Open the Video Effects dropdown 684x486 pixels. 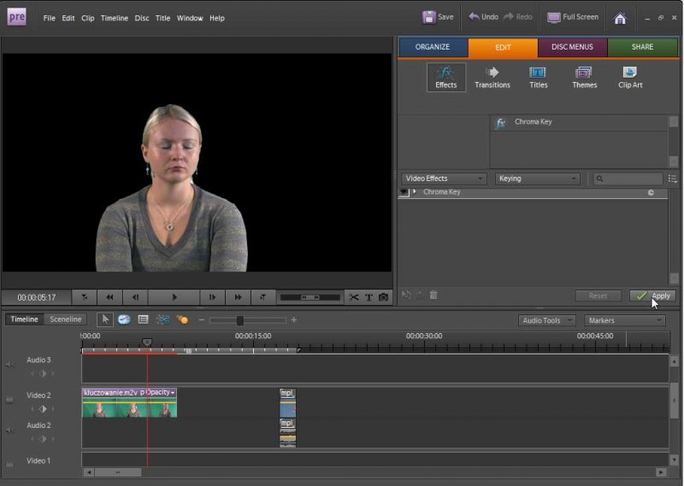(x=444, y=179)
